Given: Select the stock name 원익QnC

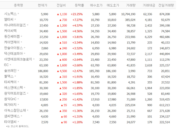Looking at the screenshot, I should [x=10, y=99].
